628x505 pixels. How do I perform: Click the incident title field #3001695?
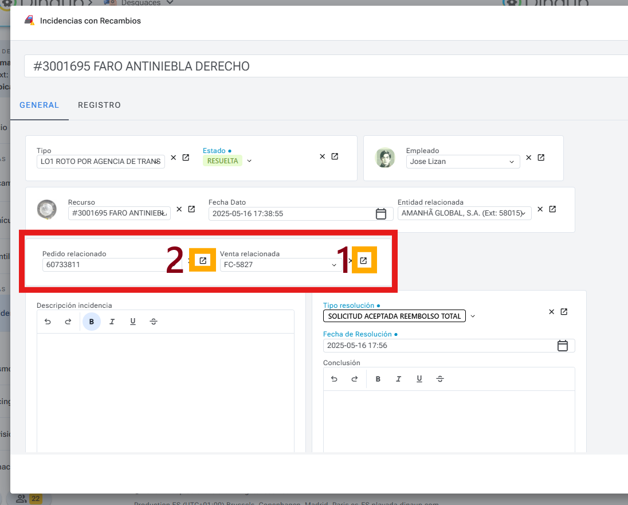click(x=172, y=66)
